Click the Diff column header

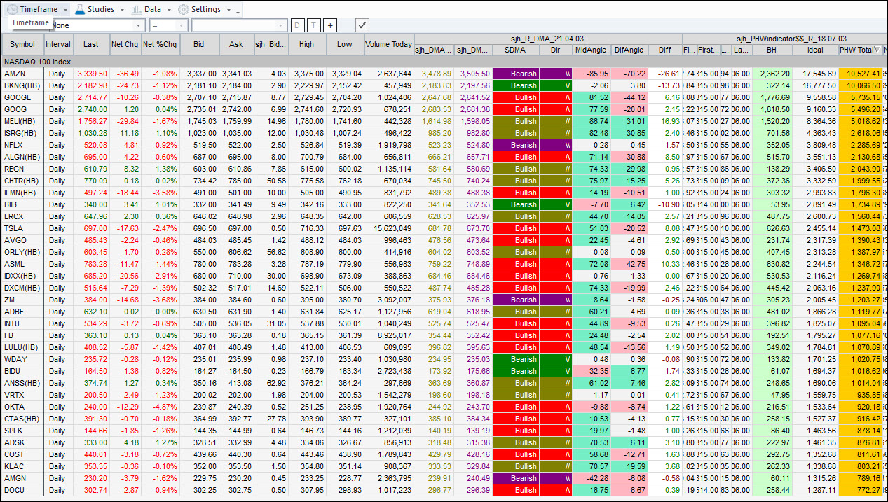664,50
